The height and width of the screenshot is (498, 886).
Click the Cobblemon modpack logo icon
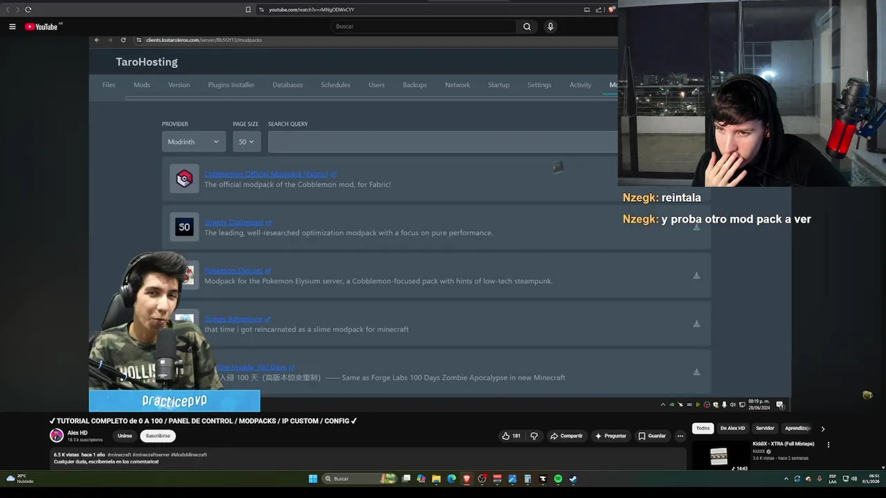[x=184, y=179]
